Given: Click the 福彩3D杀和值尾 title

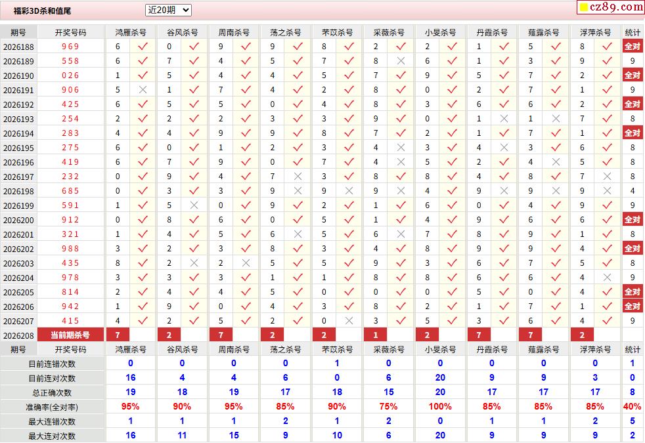Looking at the screenshot, I should tap(43, 11).
